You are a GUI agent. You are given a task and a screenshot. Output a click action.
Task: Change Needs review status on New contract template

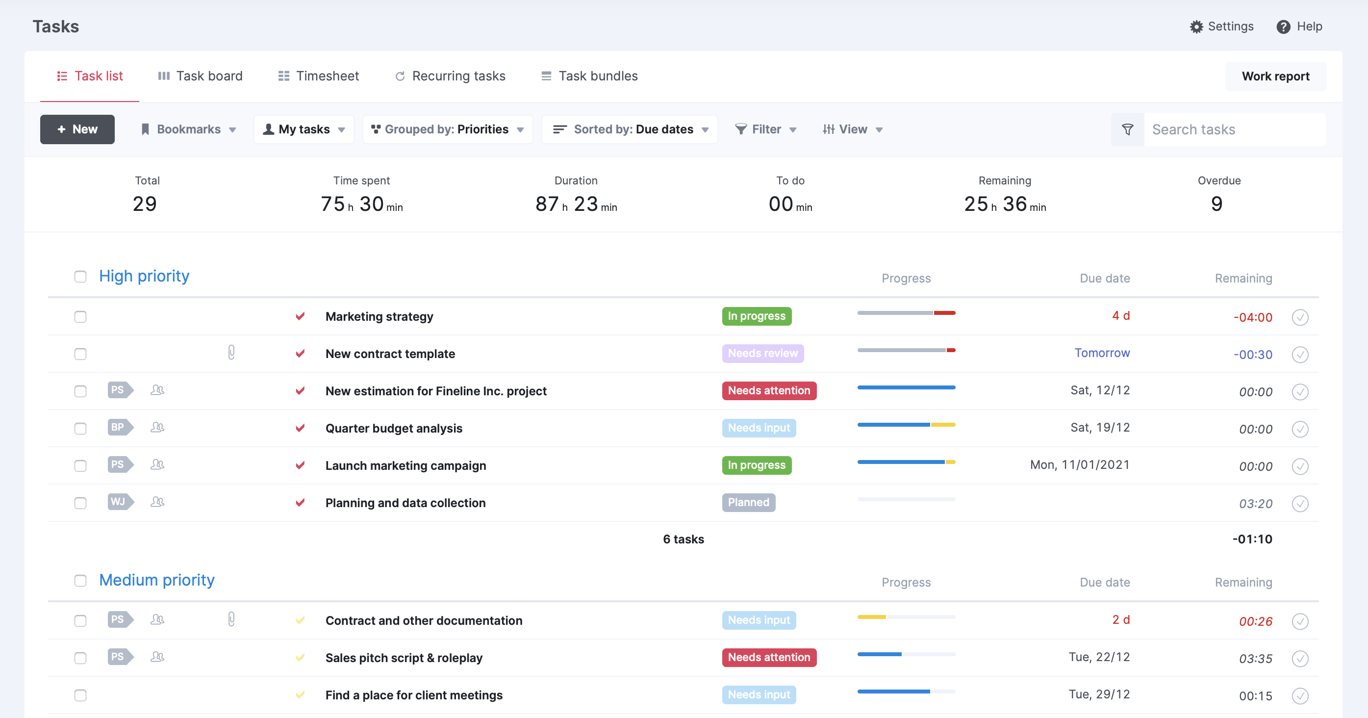[x=762, y=353]
